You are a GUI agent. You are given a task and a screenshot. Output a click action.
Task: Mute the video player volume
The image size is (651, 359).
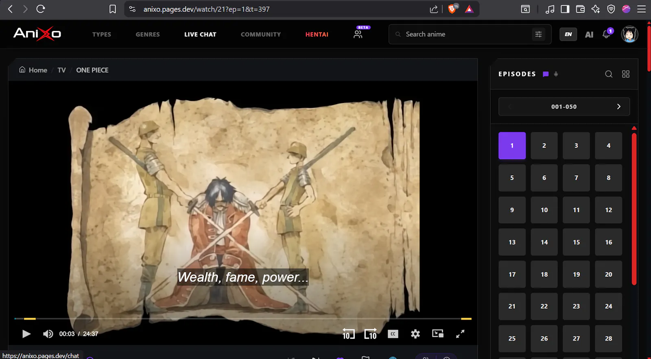48,334
